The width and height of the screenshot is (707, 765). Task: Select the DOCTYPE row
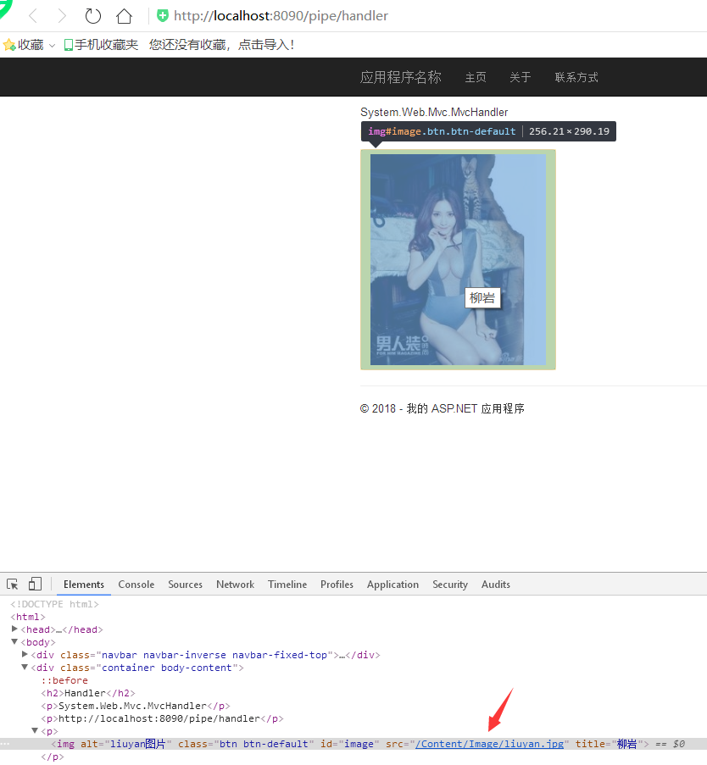click(x=55, y=604)
